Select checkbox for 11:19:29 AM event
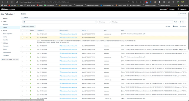 22,46
